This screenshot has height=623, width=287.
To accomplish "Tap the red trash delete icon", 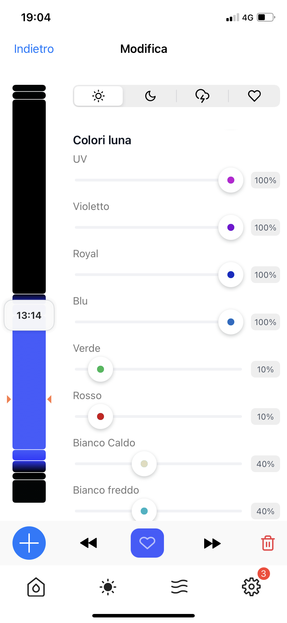I will (x=268, y=543).
